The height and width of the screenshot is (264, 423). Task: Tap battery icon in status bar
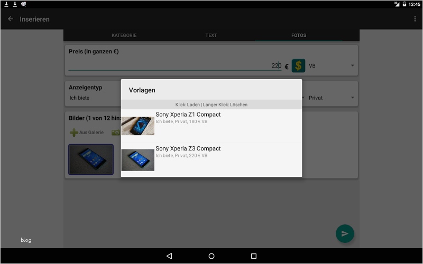coord(404,4)
